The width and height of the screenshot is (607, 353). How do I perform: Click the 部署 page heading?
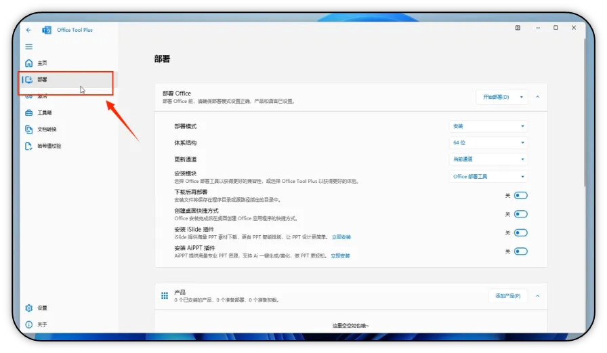pyautogui.click(x=162, y=59)
